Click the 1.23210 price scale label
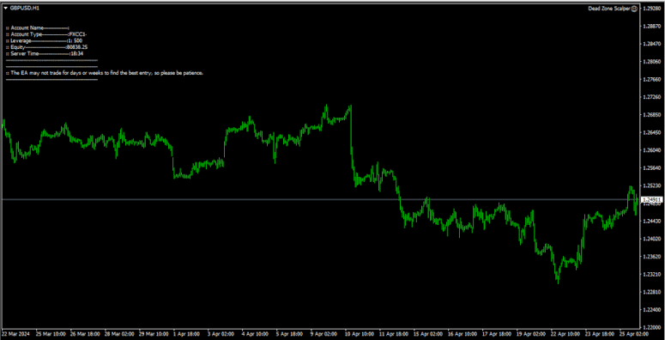The height and width of the screenshot is (340, 665). (652, 274)
